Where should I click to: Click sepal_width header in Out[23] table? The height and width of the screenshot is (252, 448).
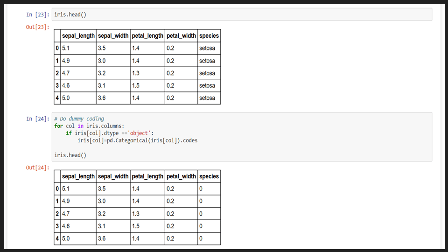click(x=113, y=36)
